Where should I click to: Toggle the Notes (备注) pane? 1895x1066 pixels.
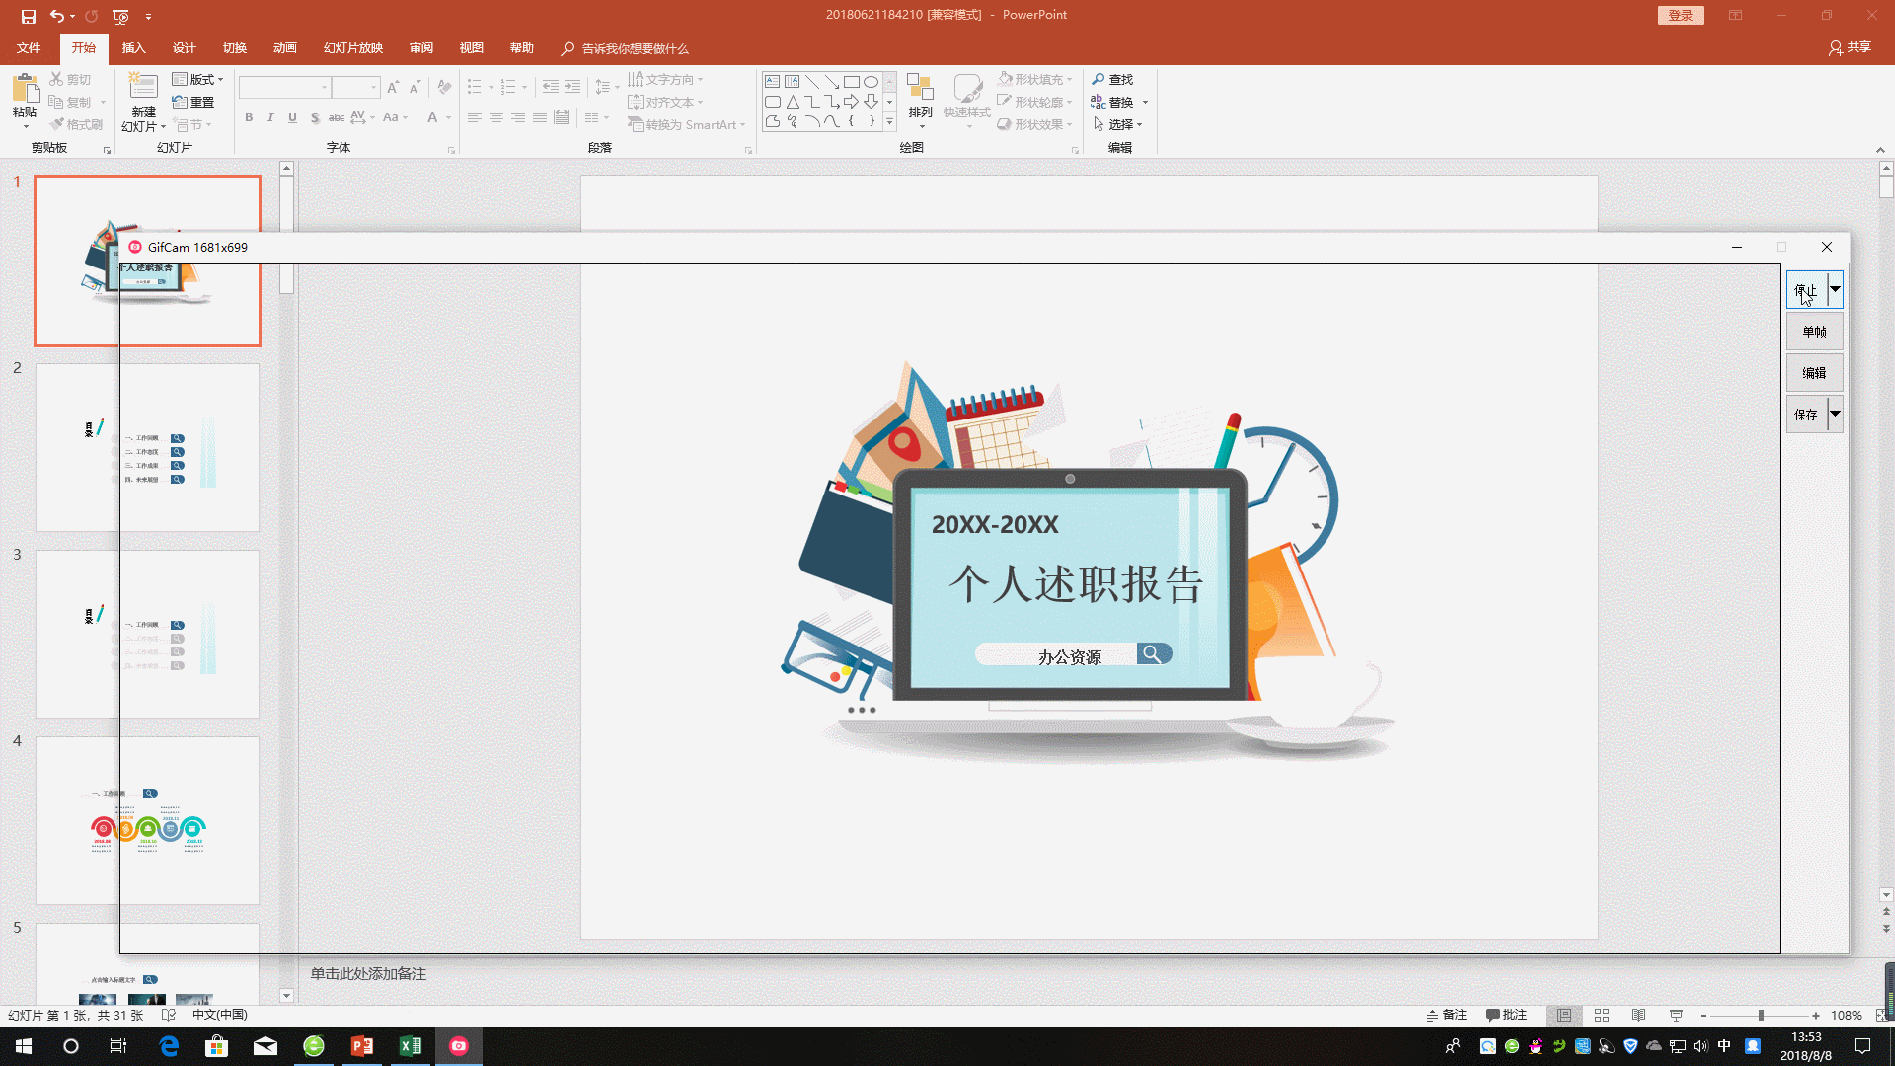pyautogui.click(x=1447, y=1015)
